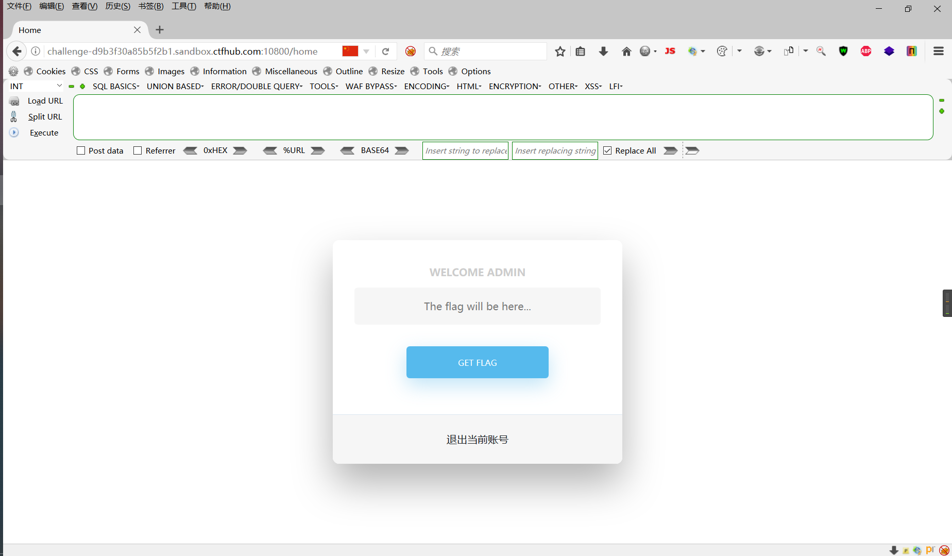The image size is (952, 556).
Task: Go to the browser home page icon
Action: [626, 51]
